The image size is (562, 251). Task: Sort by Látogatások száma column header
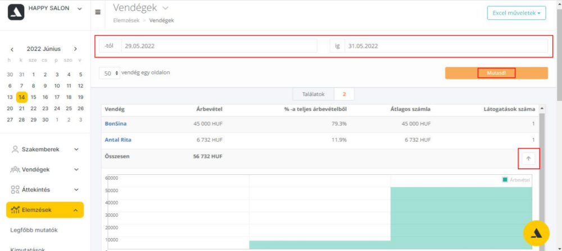[x=510, y=109]
